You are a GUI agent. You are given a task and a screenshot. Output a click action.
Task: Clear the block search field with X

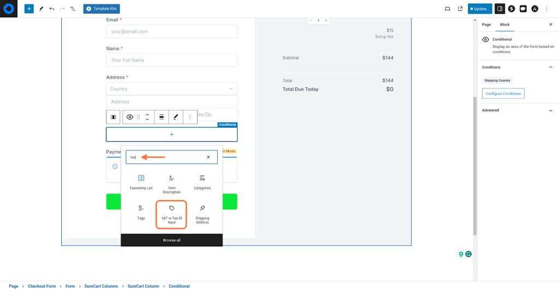[x=208, y=157]
